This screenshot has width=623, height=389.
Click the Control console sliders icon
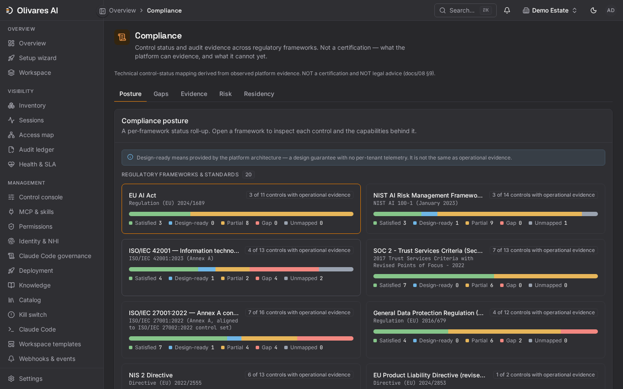pyautogui.click(x=11, y=197)
